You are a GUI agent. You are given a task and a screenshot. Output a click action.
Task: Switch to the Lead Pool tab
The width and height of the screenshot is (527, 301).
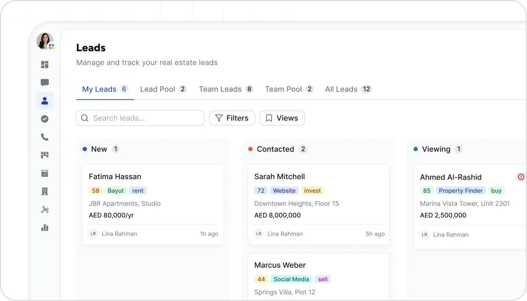click(x=163, y=89)
